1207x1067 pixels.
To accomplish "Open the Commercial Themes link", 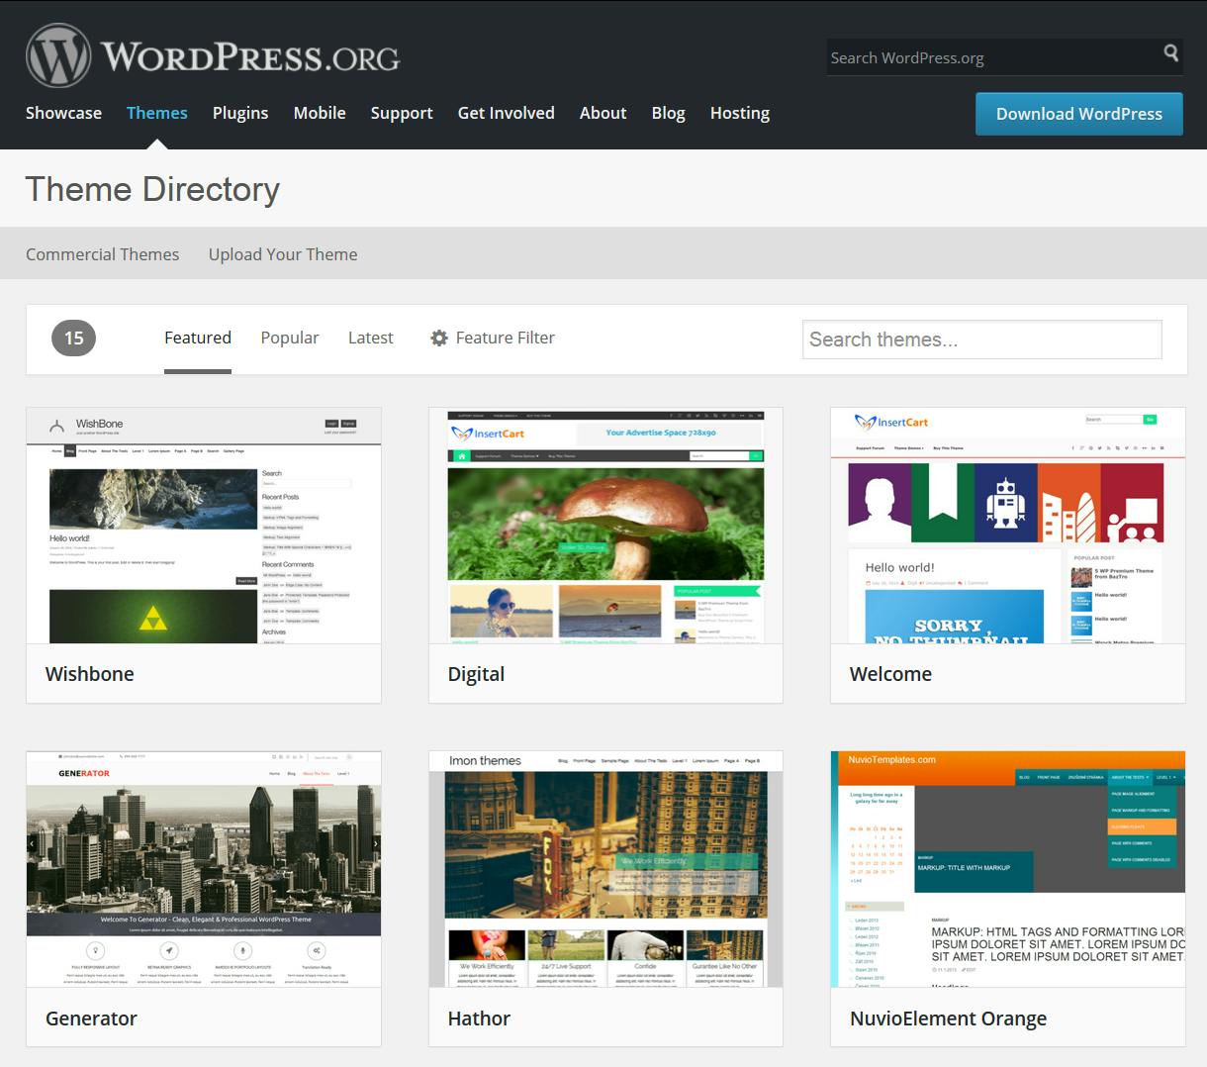I will pos(103,254).
